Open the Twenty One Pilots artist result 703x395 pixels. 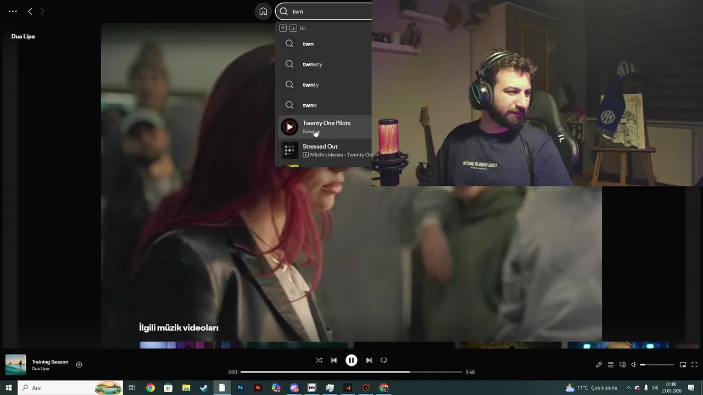pos(324,127)
